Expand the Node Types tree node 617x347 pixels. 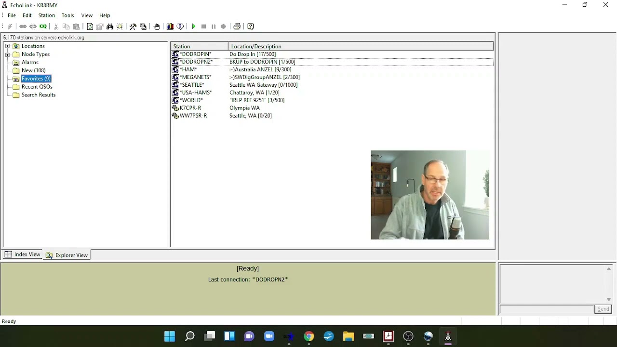[x=7, y=54]
